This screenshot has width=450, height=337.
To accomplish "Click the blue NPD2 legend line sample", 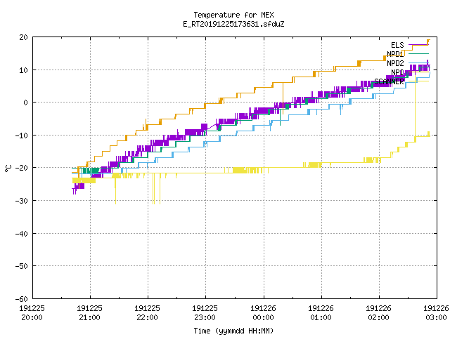I will [x=418, y=62].
